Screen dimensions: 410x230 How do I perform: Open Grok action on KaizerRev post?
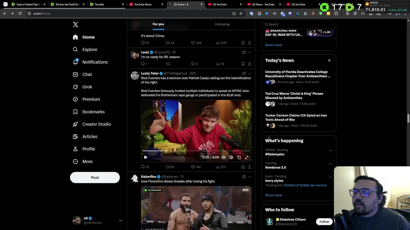[244, 177]
